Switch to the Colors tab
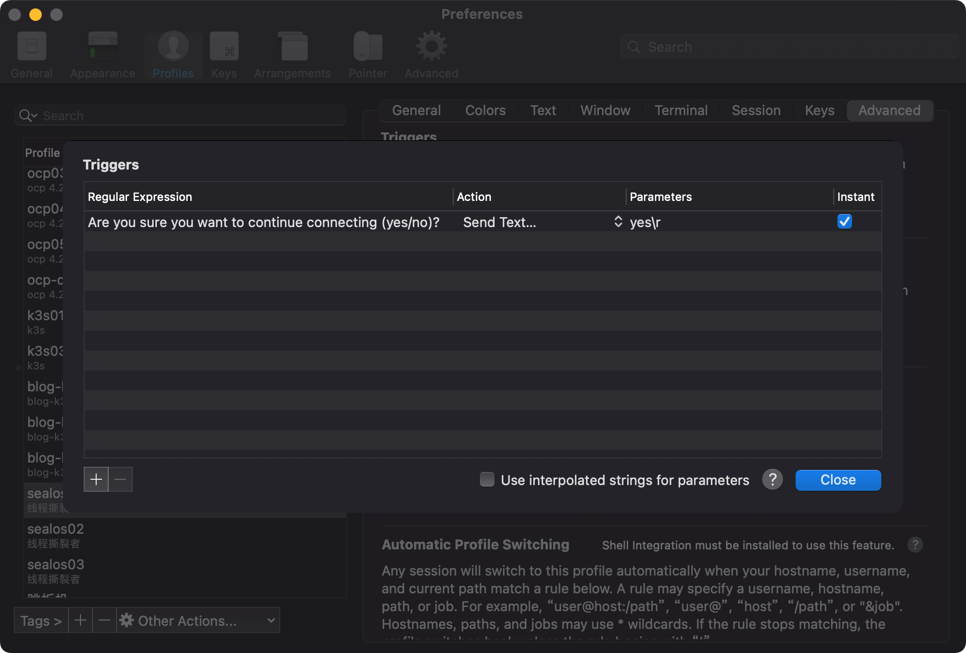 [x=485, y=110]
